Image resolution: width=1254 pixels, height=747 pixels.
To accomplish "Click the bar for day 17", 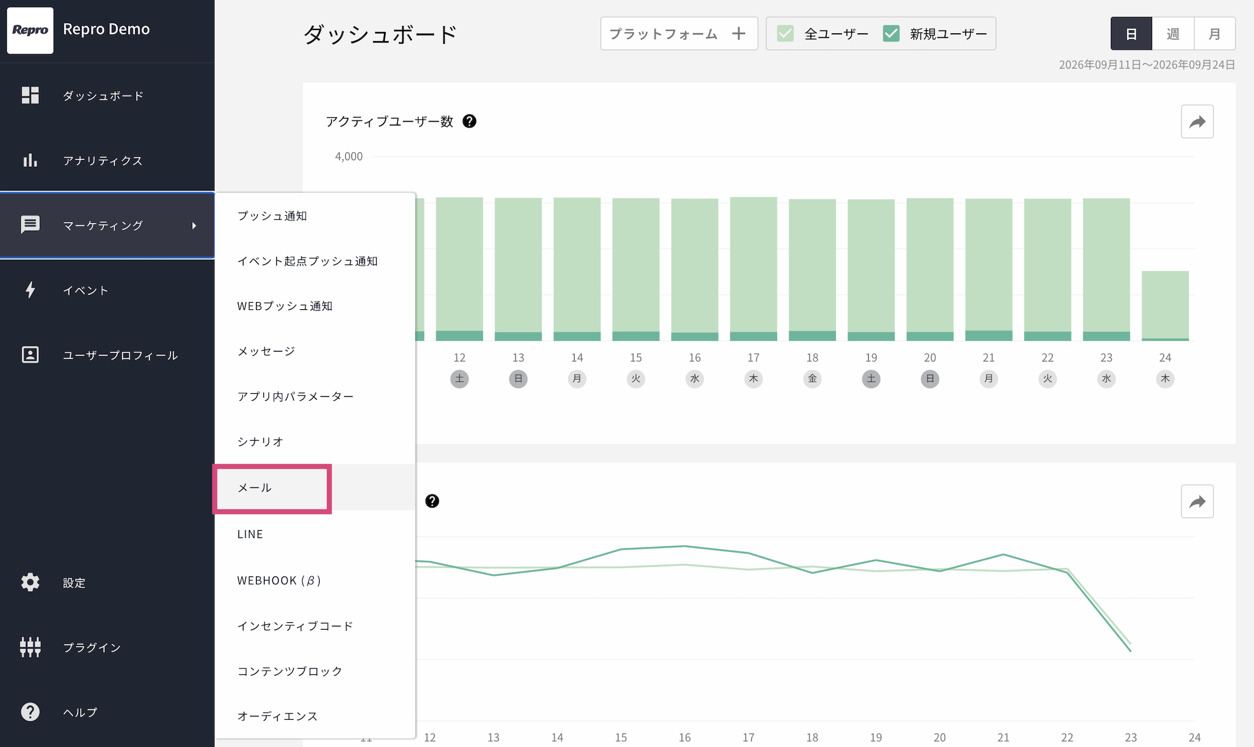I will (x=754, y=269).
